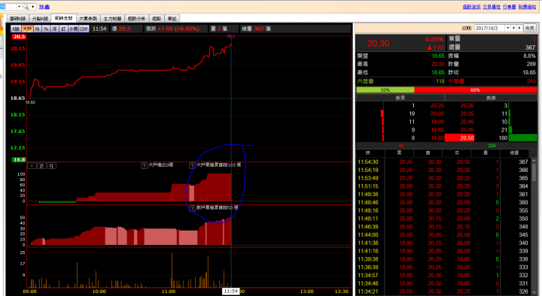Screen dimensions: 542x296
Task: Open the 個股資訊 link
Action: point(471,7)
